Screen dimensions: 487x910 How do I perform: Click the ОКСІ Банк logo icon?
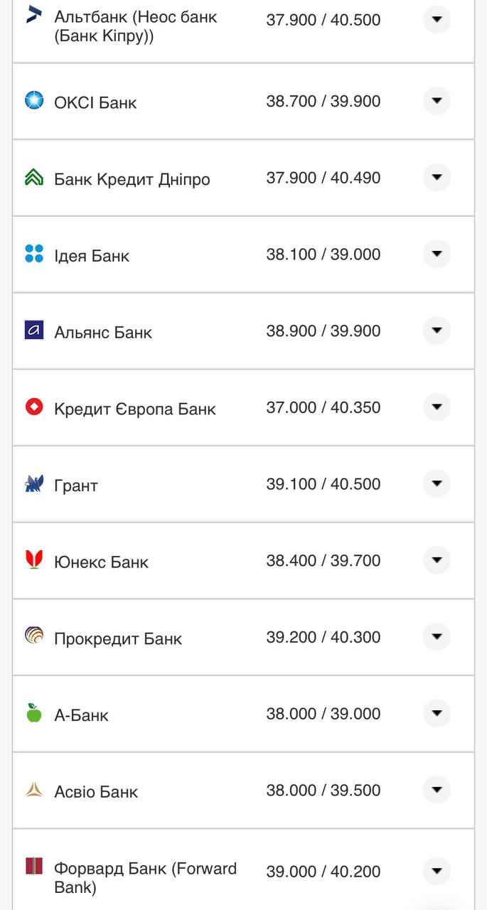(x=34, y=100)
